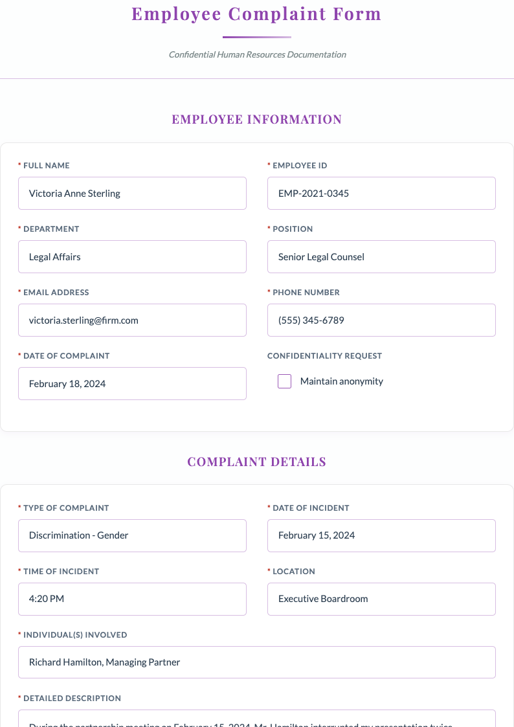The image size is (514, 727).
Task: Select the Employee ID field
Action: (x=381, y=193)
